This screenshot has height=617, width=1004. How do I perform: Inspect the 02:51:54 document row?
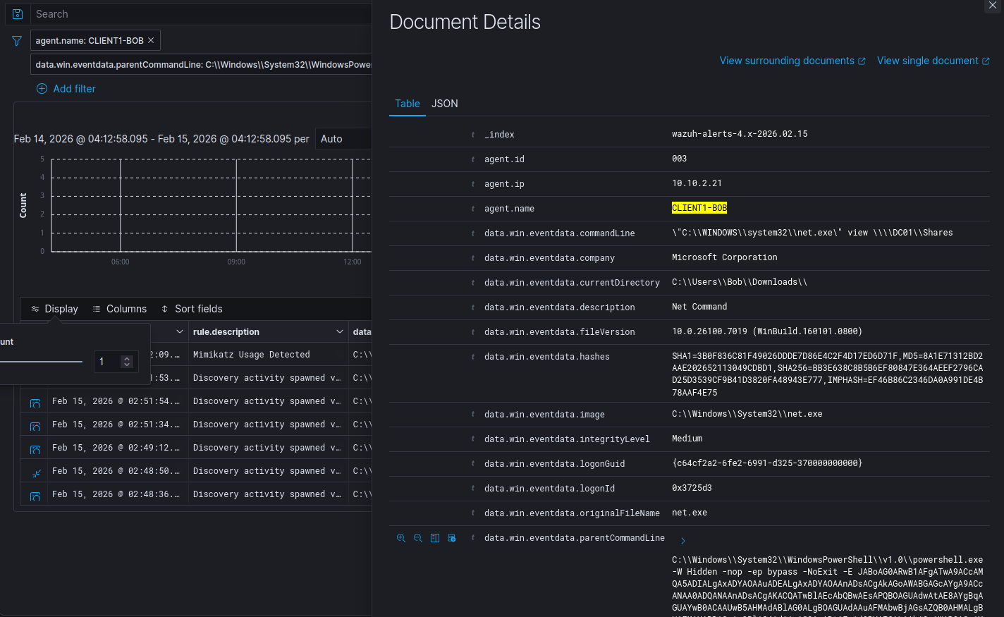click(35, 402)
